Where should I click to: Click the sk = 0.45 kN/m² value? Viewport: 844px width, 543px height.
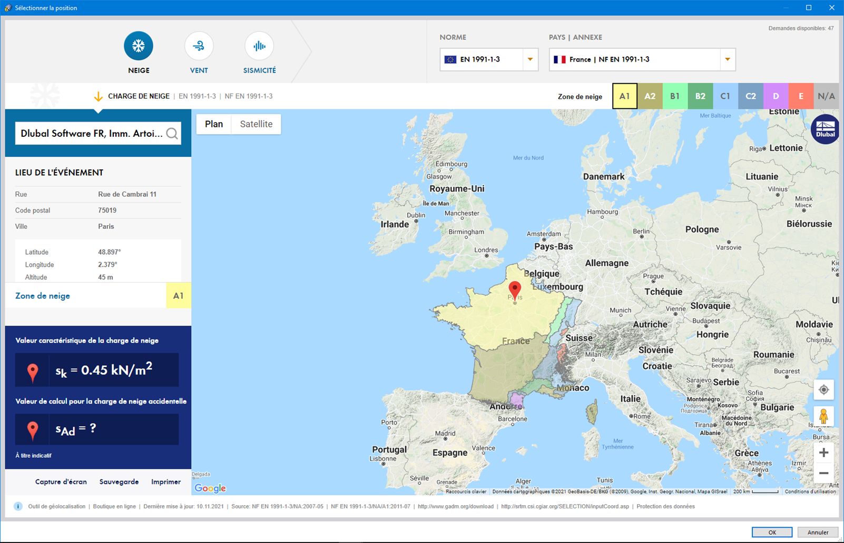click(x=104, y=370)
